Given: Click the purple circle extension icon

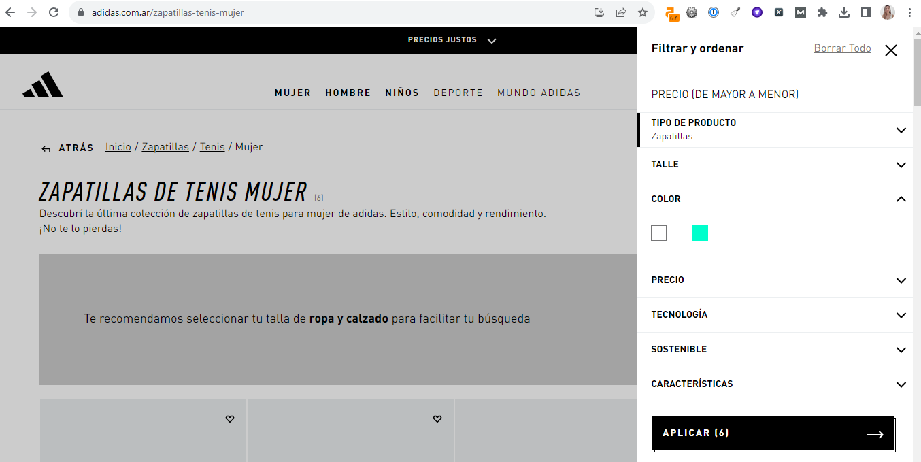Looking at the screenshot, I should 757,12.
